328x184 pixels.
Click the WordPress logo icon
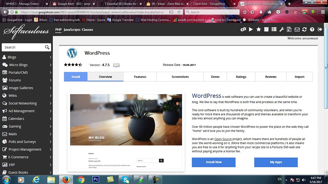click(x=72, y=53)
